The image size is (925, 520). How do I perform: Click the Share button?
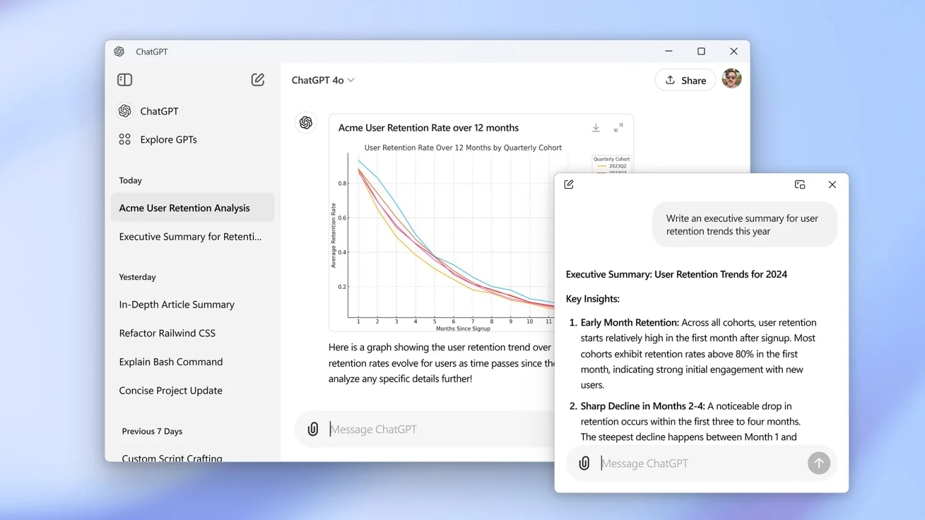tap(685, 80)
